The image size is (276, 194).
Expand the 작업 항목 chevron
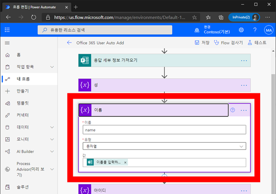click(52, 67)
